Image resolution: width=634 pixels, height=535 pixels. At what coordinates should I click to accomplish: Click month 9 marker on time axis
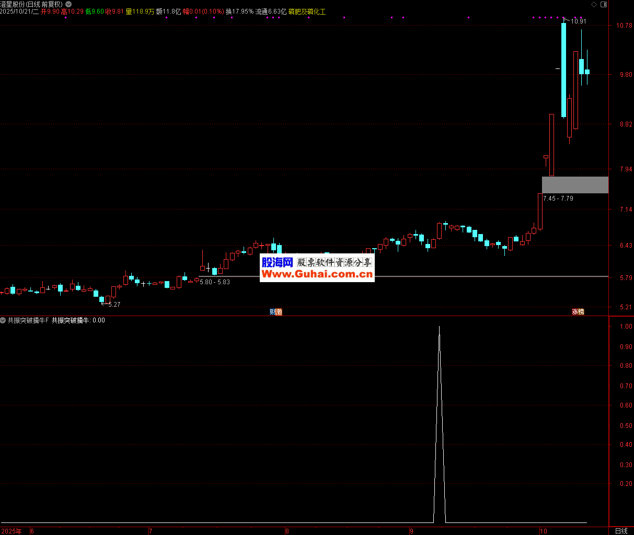[x=412, y=531]
